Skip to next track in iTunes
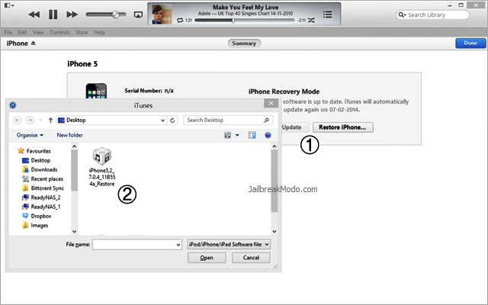 click(x=72, y=14)
